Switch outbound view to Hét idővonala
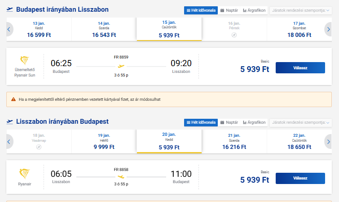The width and height of the screenshot is (339, 202). click(200, 10)
